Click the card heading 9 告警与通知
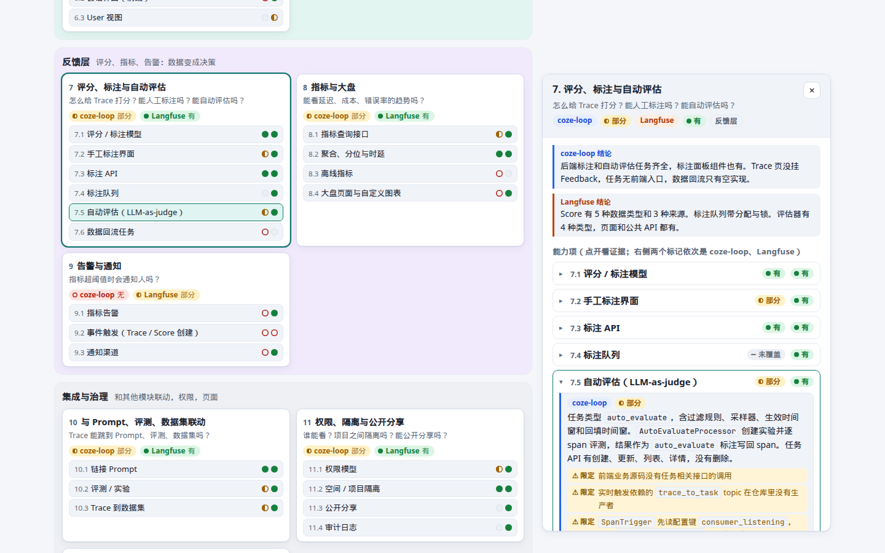This screenshot has width=885, height=553. click(95, 266)
